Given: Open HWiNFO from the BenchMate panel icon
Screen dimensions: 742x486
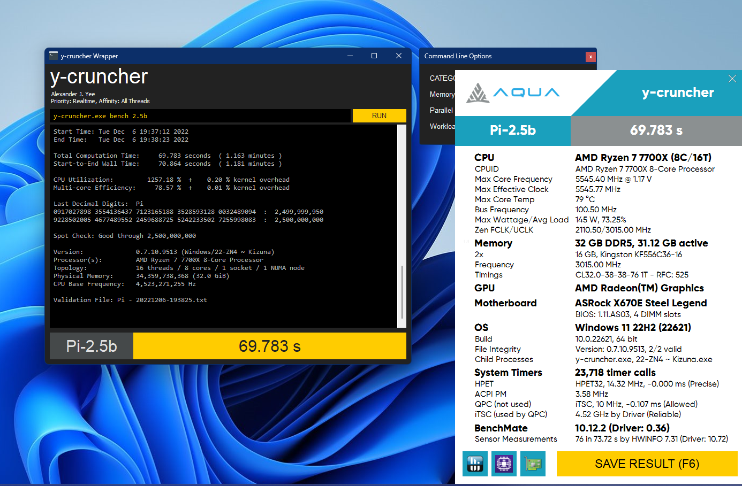Looking at the screenshot, I should coord(475,464).
